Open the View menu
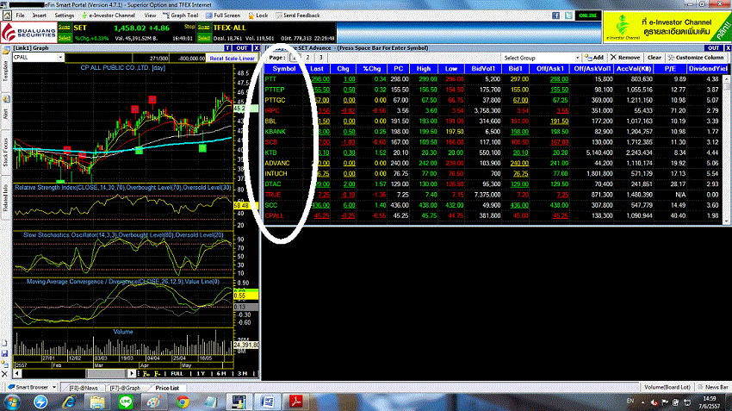The image size is (732, 411). 150,16
